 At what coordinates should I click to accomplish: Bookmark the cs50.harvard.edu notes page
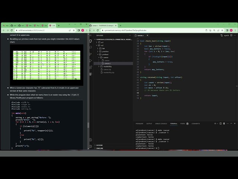click(x=74, y=30)
